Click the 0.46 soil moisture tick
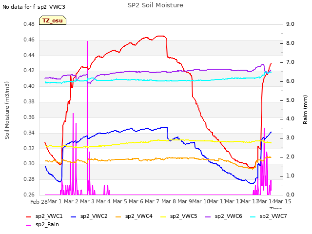Screen dimensions: 312x234 (x=29, y=39)
